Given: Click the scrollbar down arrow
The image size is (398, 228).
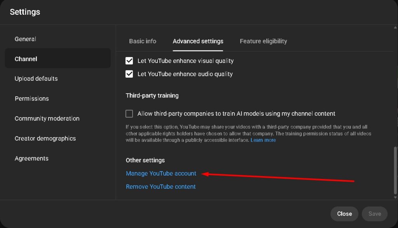Looking at the screenshot, I should (395, 197).
